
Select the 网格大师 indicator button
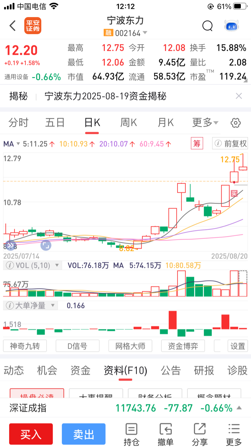click(130, 346)
